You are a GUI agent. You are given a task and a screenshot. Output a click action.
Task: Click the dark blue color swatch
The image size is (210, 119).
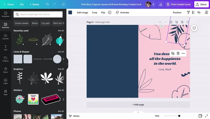70,13
